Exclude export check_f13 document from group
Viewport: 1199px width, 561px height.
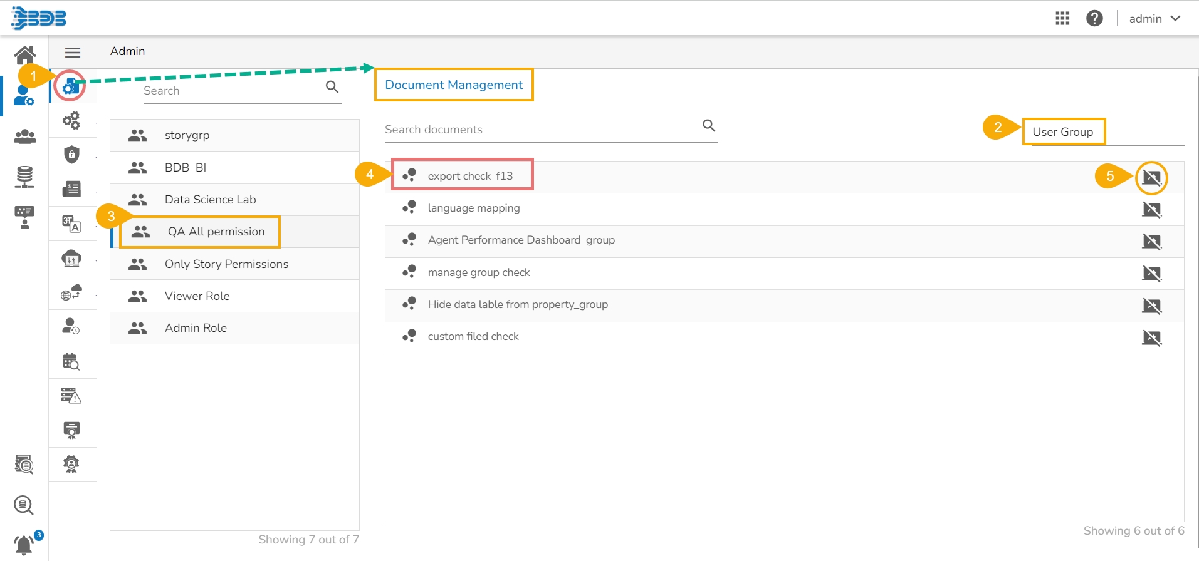pos(1151,178)
